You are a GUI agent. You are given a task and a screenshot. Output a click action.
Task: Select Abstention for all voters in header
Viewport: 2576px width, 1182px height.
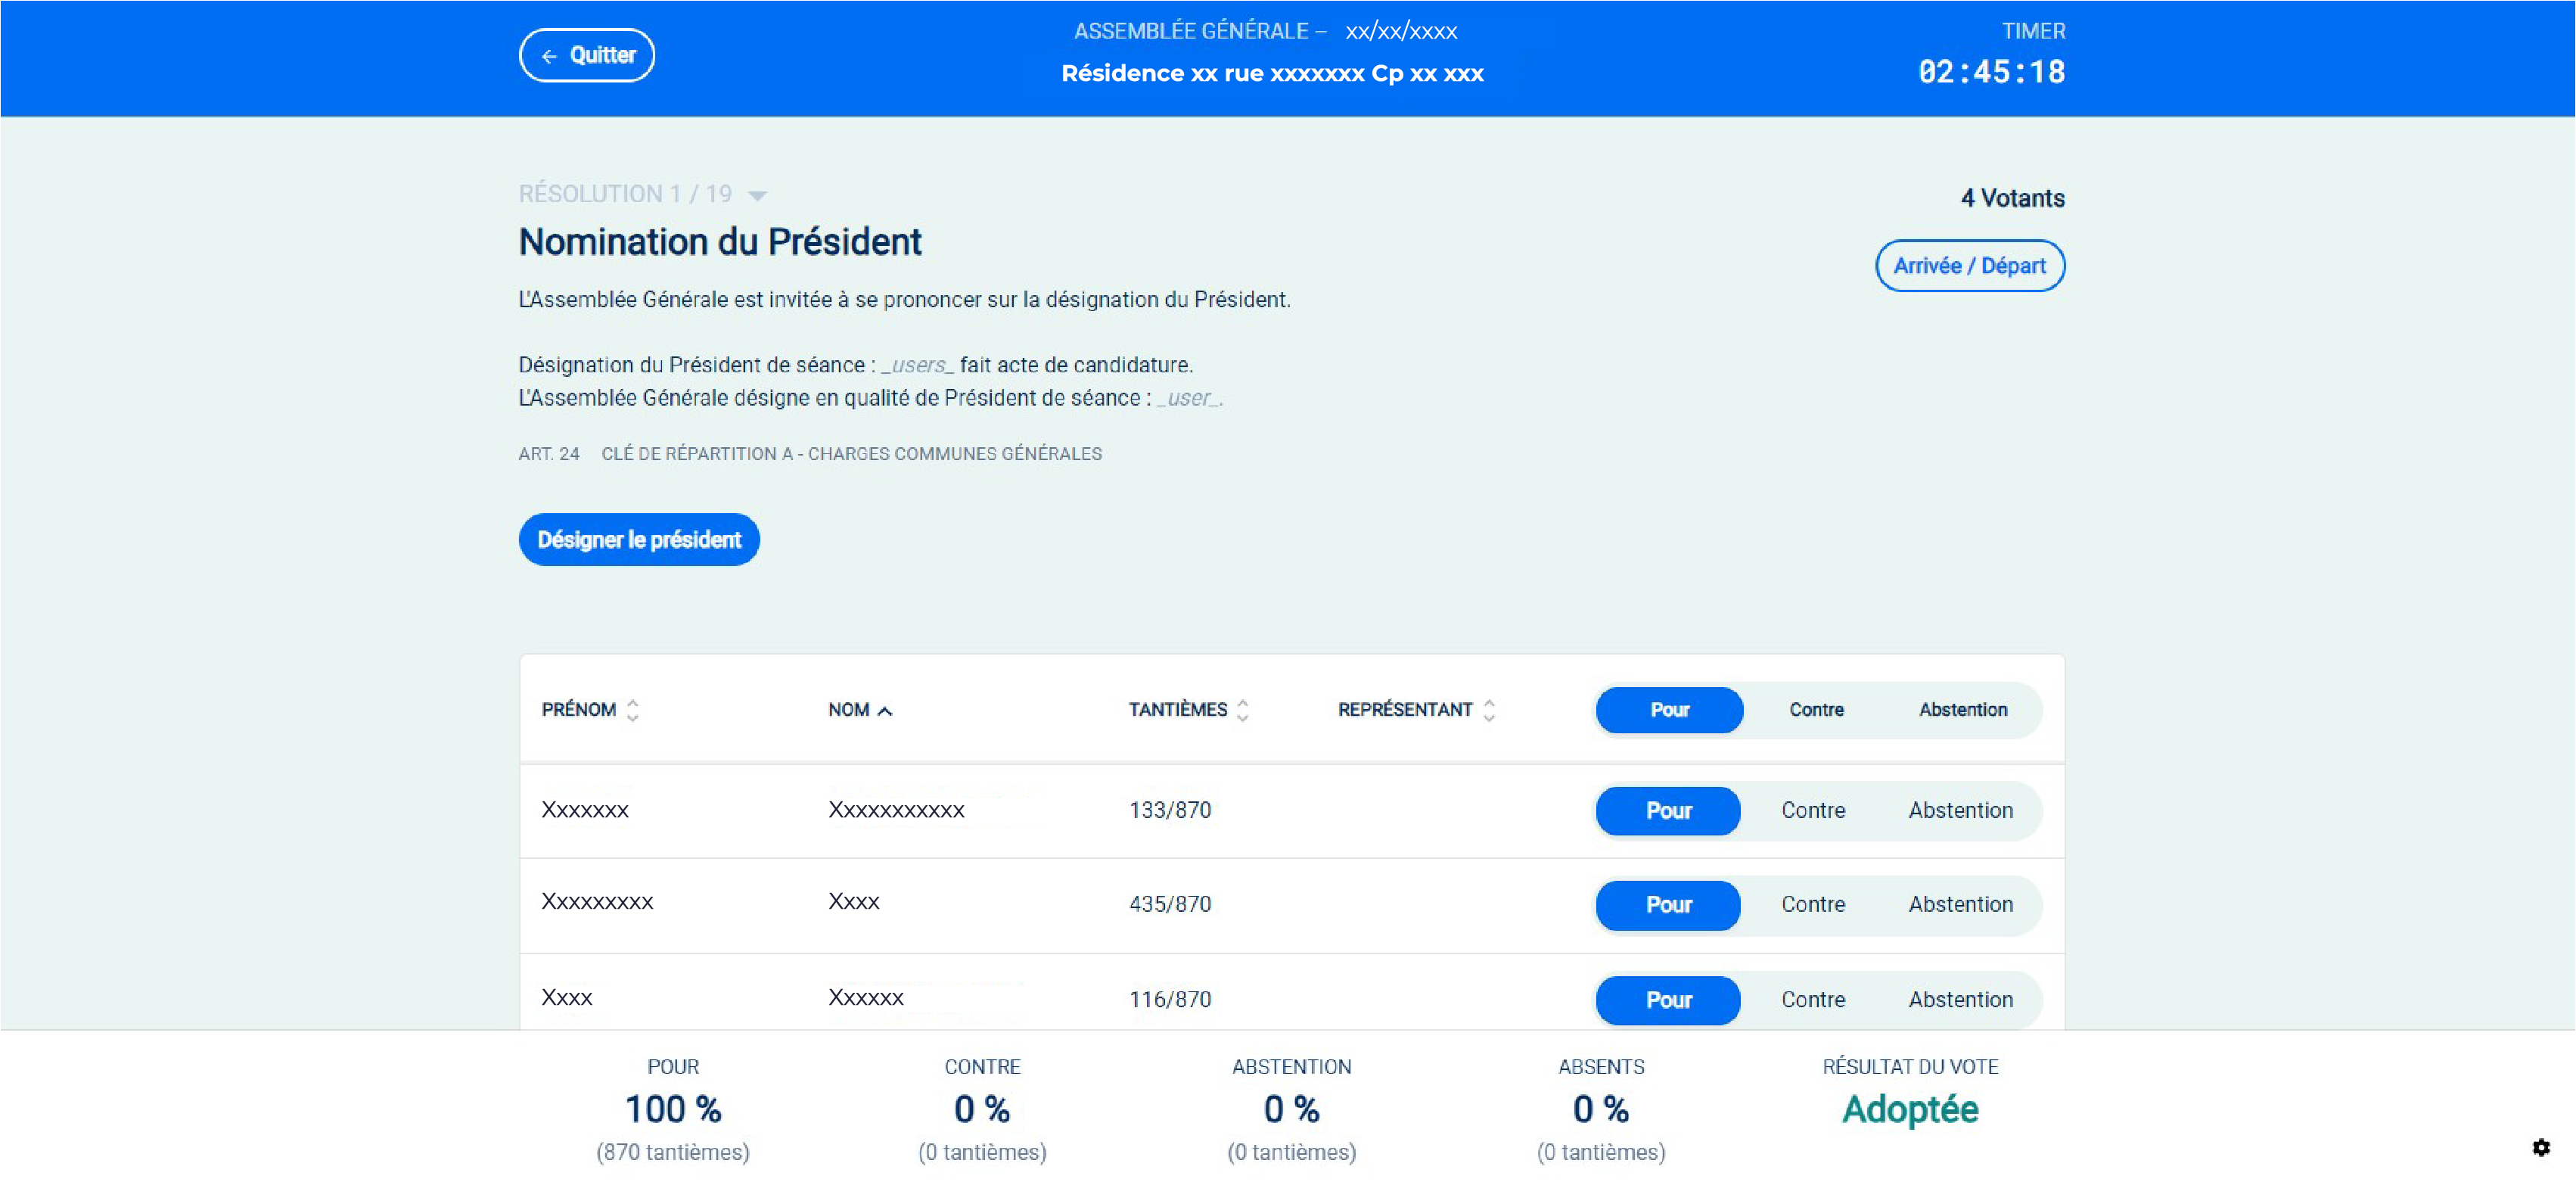(1962, 710)
